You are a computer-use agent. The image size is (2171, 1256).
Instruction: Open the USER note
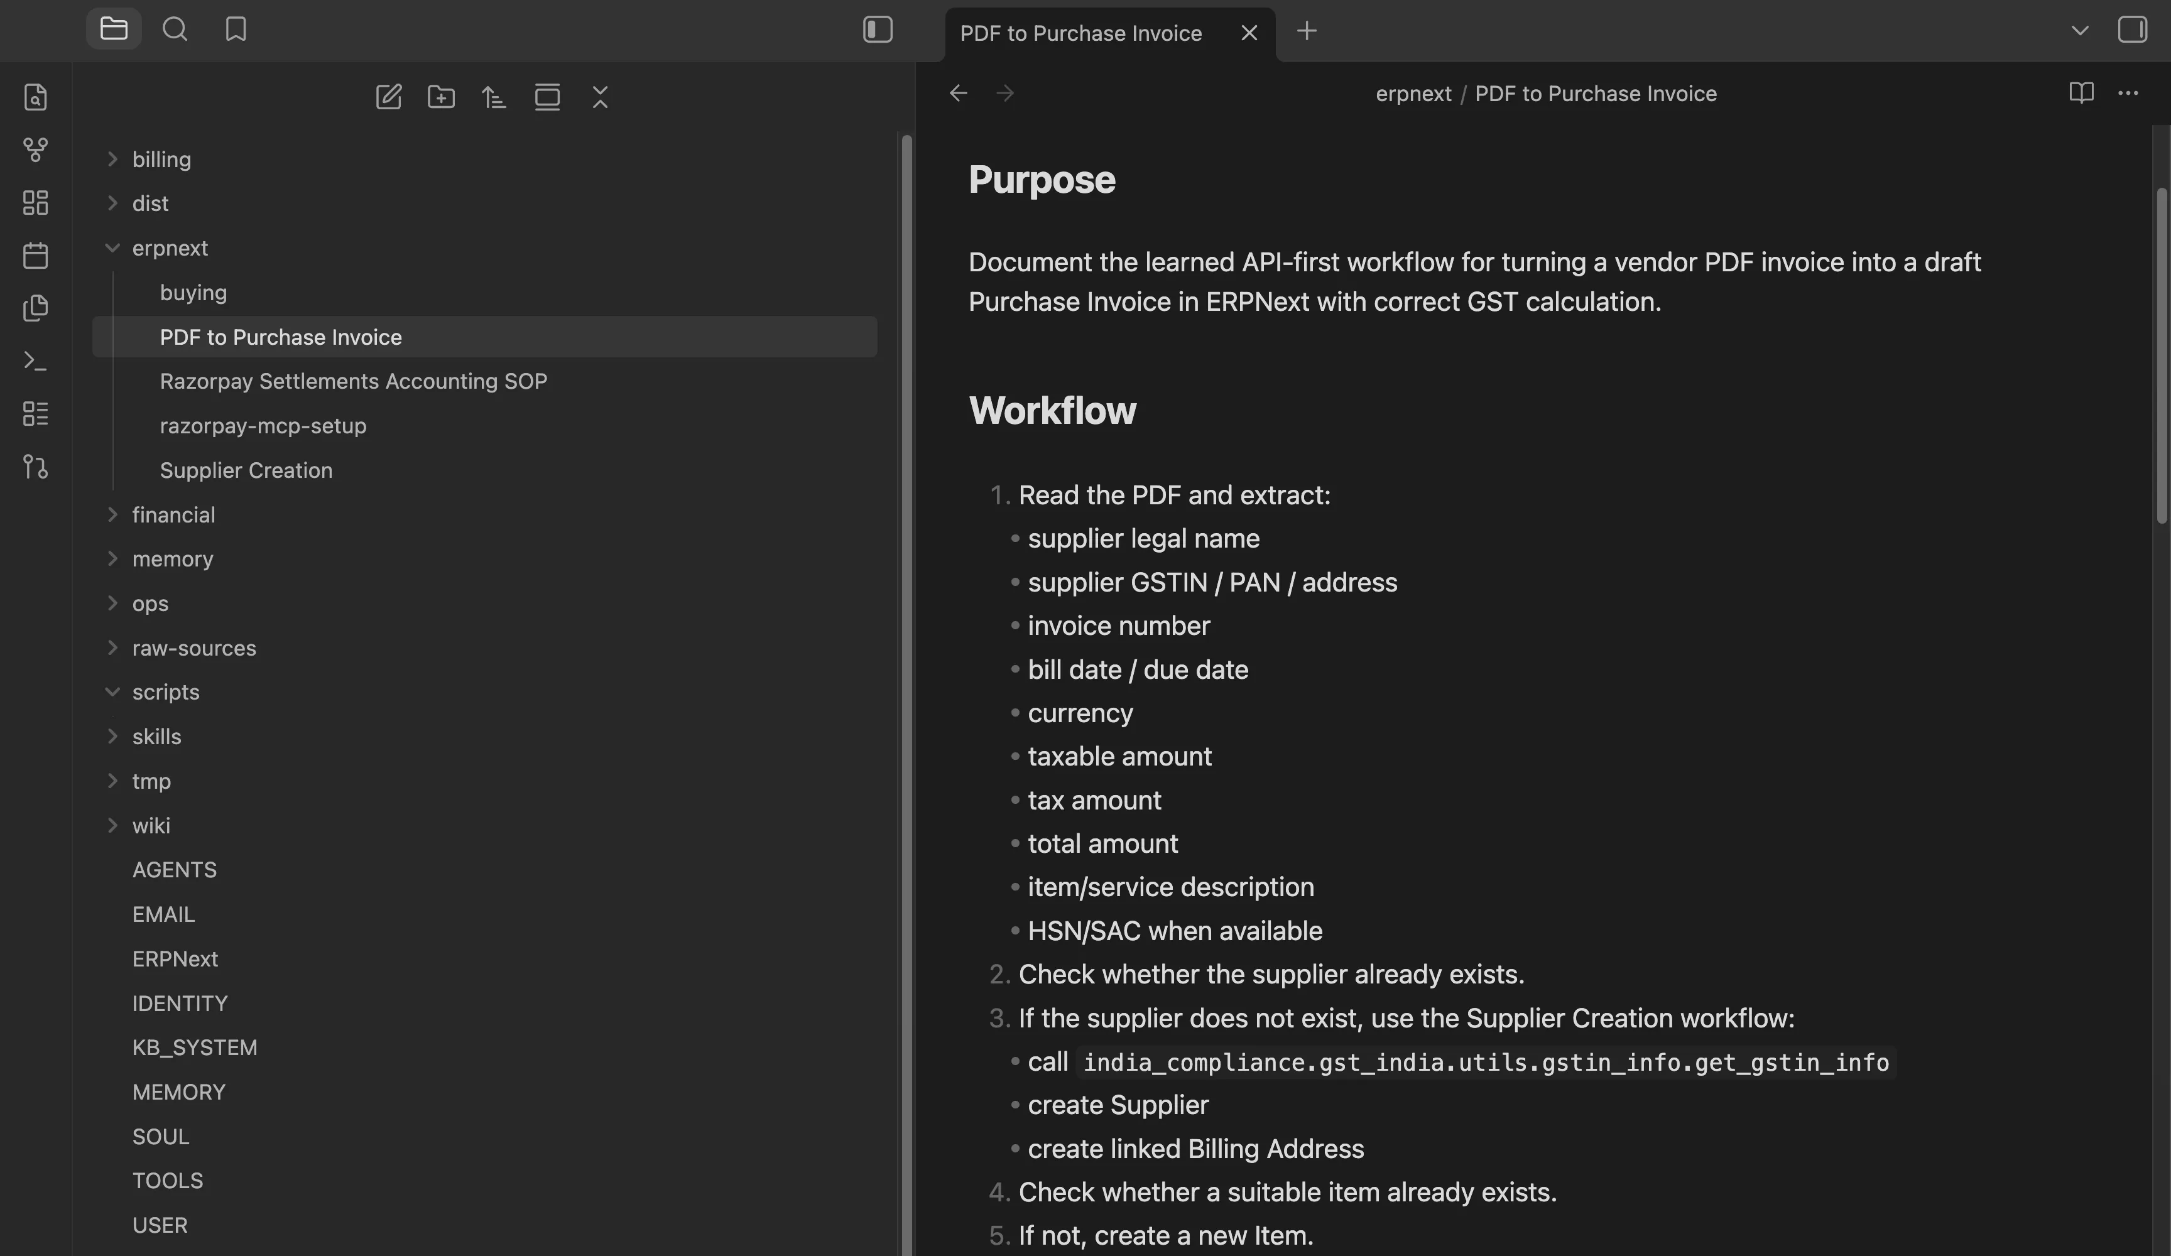[160, 1225]
